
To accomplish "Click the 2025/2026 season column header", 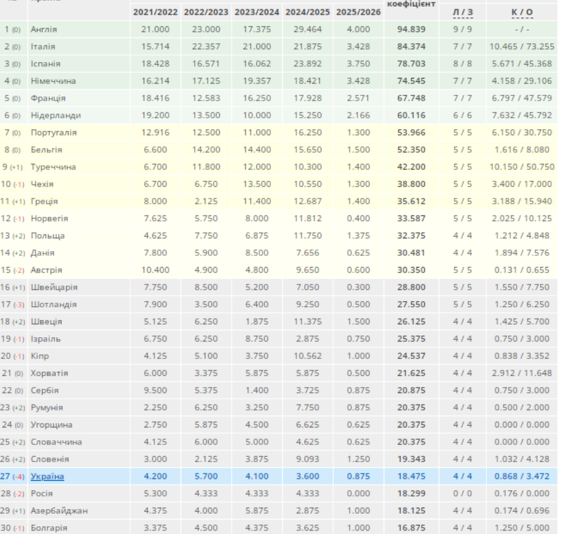I will click(x=358, y=12).
